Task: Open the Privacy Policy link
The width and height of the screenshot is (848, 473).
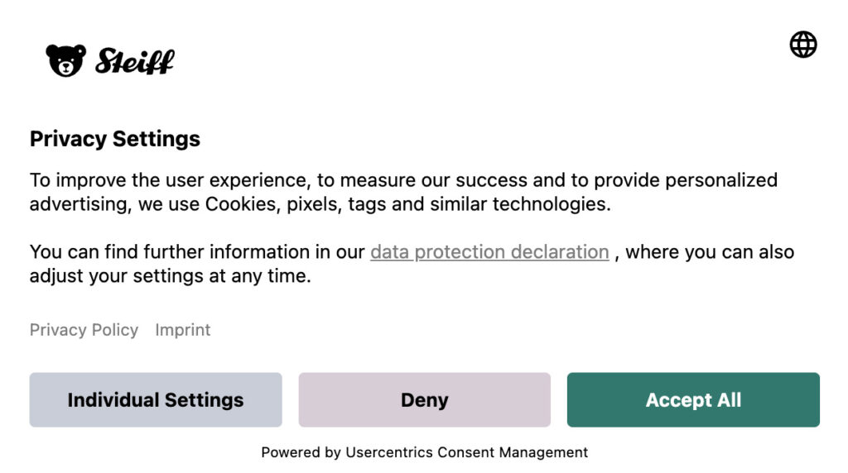Action: [84, 330]
